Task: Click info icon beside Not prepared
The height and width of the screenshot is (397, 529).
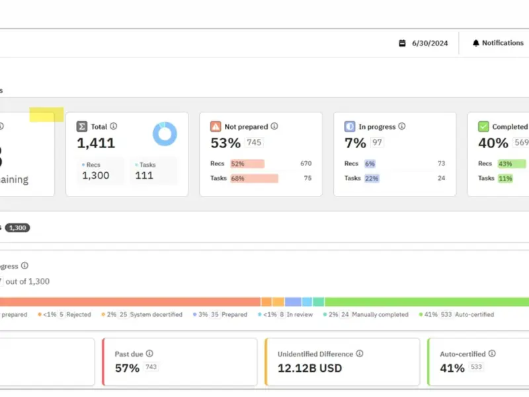Action: (274, 126)
